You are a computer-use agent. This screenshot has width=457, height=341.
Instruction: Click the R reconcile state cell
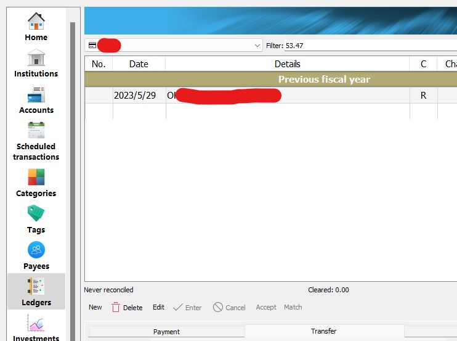pos(424,96)
